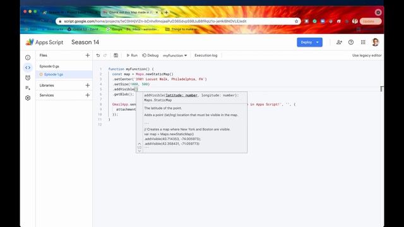Open the Triggers alarm clock icon

pos(28,78)
